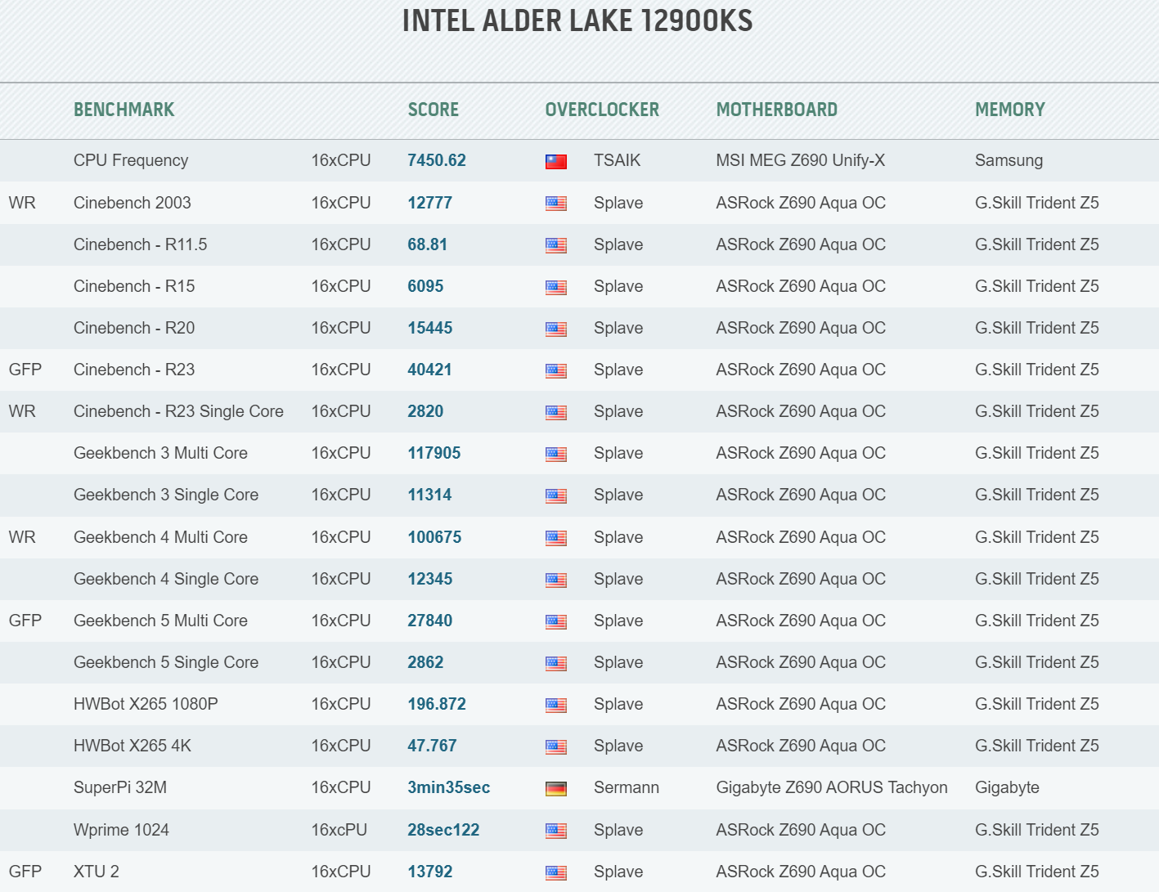Open Geekbench 4 Multi Core score 100675

(x=434, y=537)
